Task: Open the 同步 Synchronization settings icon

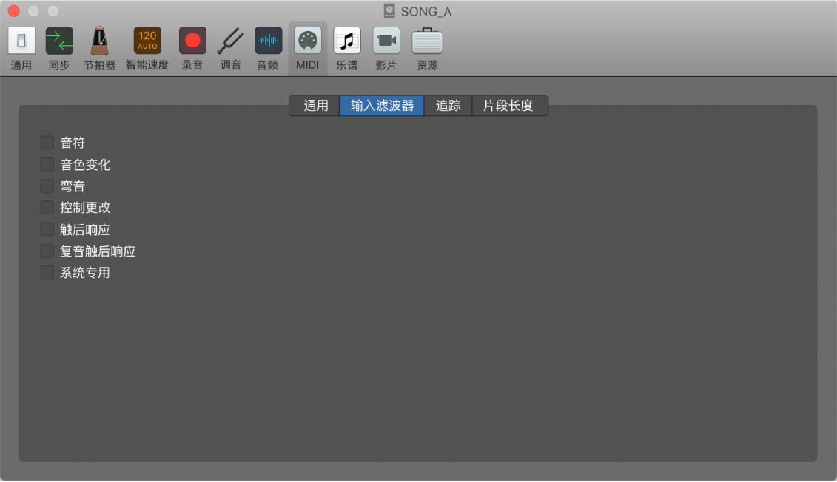Action: tap(59, 41)
